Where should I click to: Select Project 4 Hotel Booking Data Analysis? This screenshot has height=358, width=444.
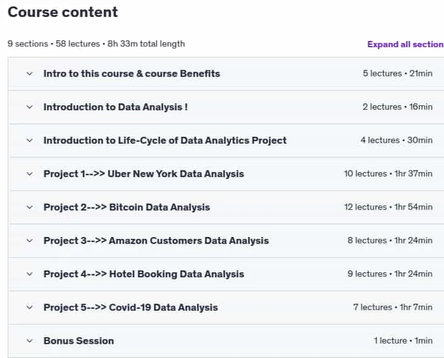click(x=144, y=274)
